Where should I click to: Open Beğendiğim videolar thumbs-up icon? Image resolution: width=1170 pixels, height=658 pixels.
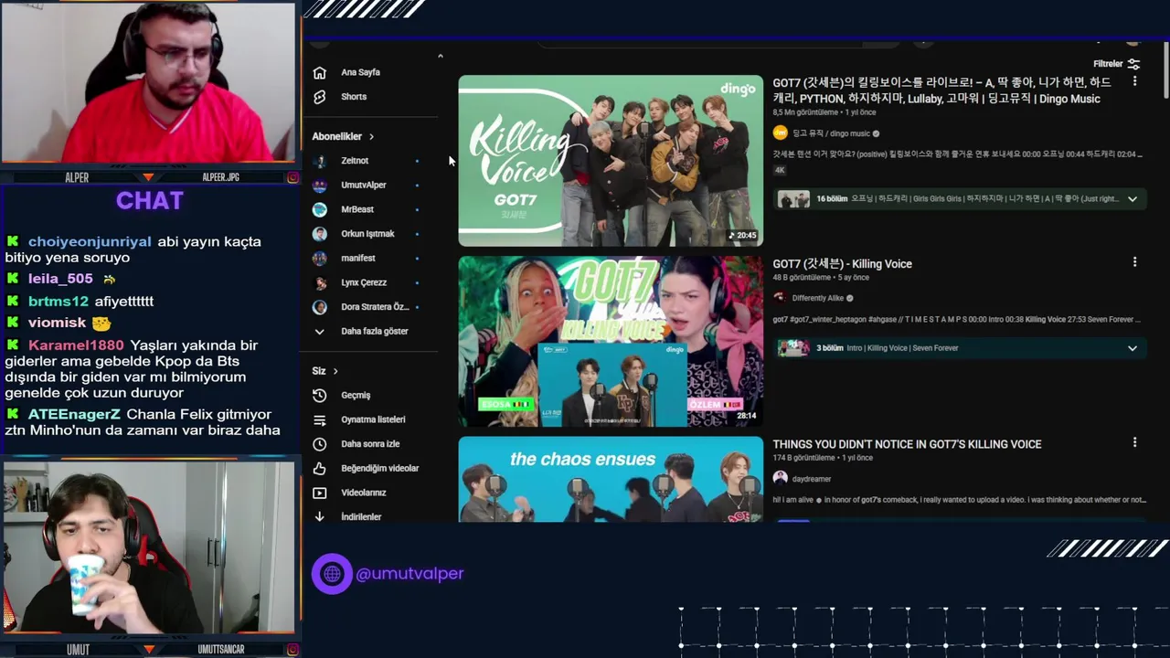tap(319, 468)
